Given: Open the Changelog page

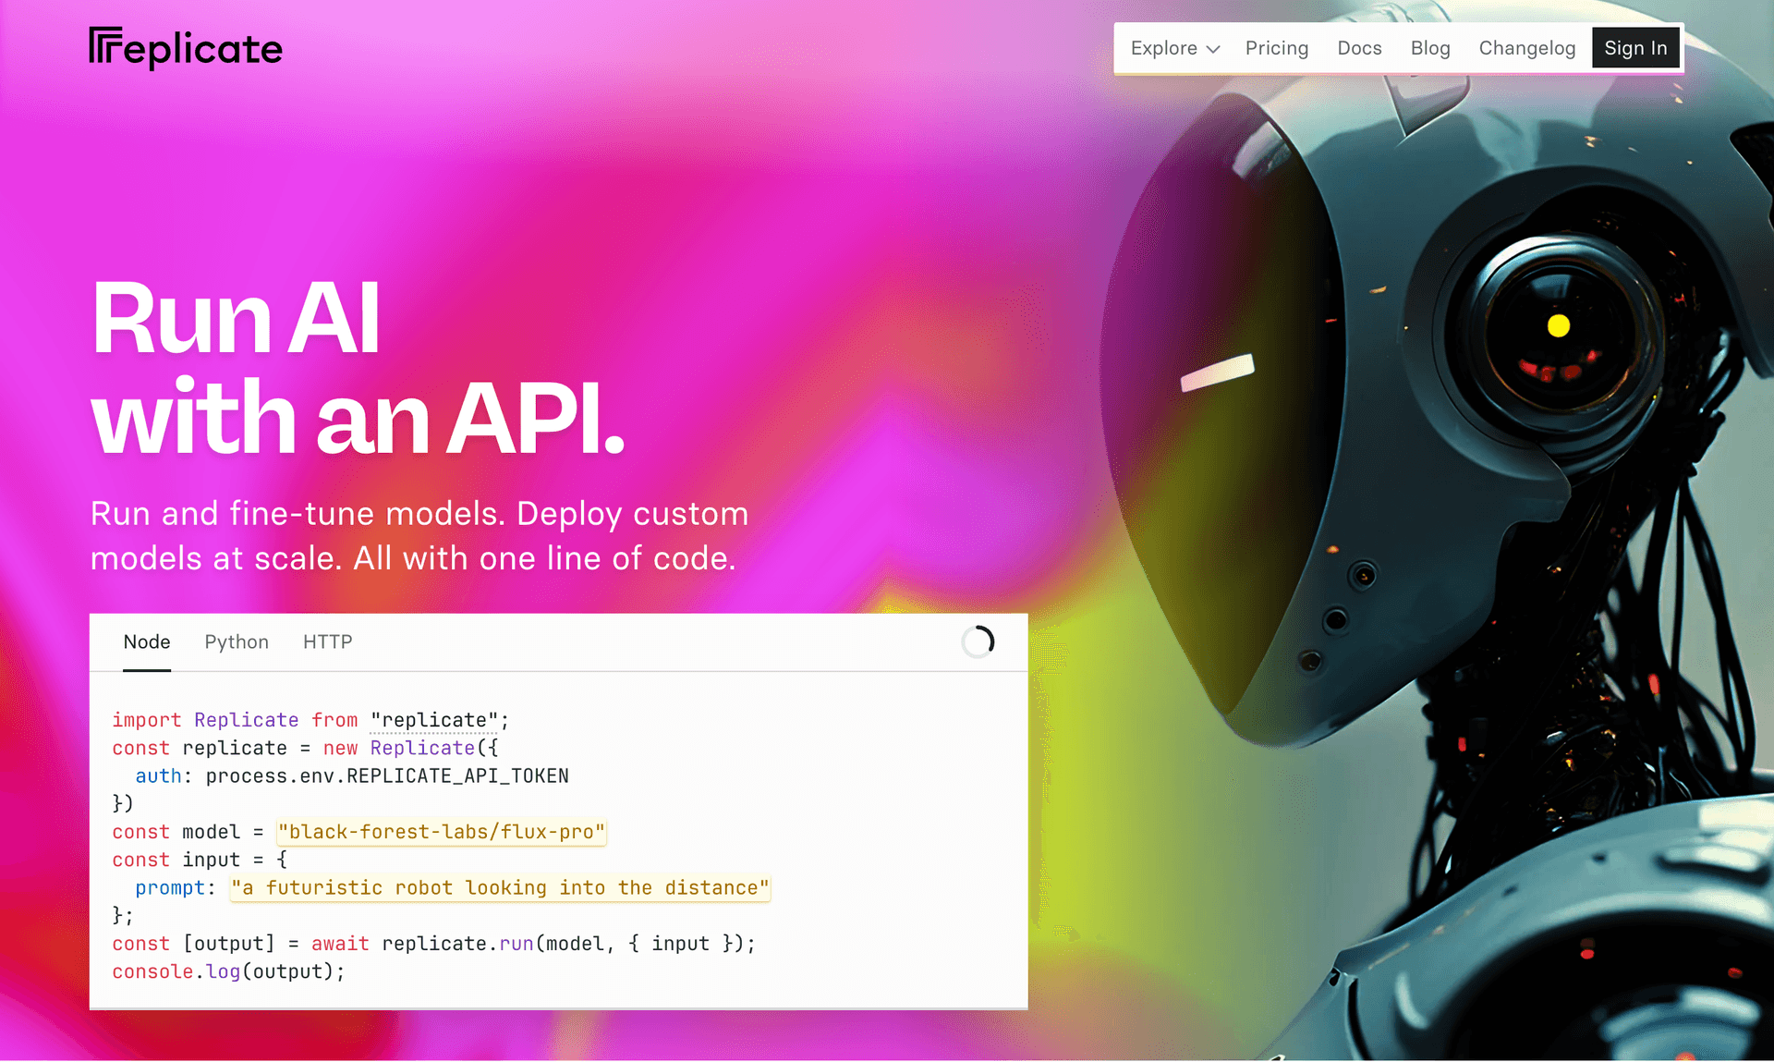Looking at the screenshot, I should point(1526,48).
